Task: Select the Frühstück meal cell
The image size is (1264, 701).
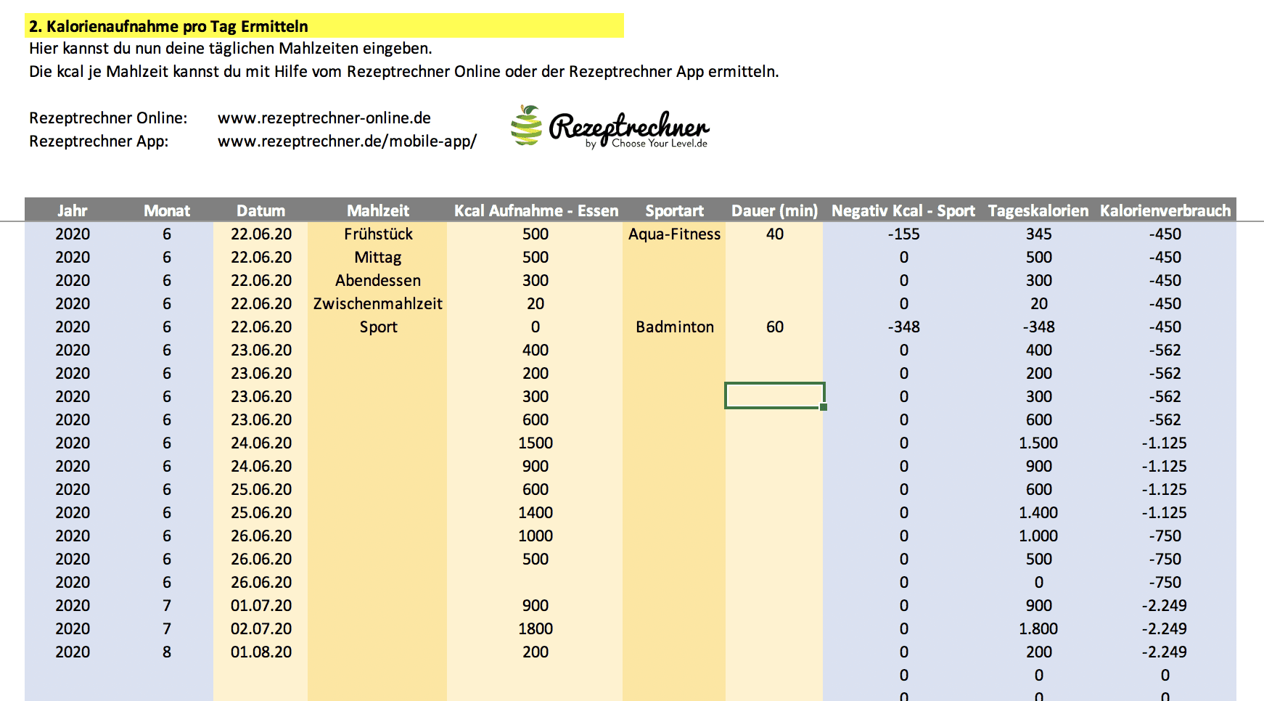Action: (x=377, y=234)
